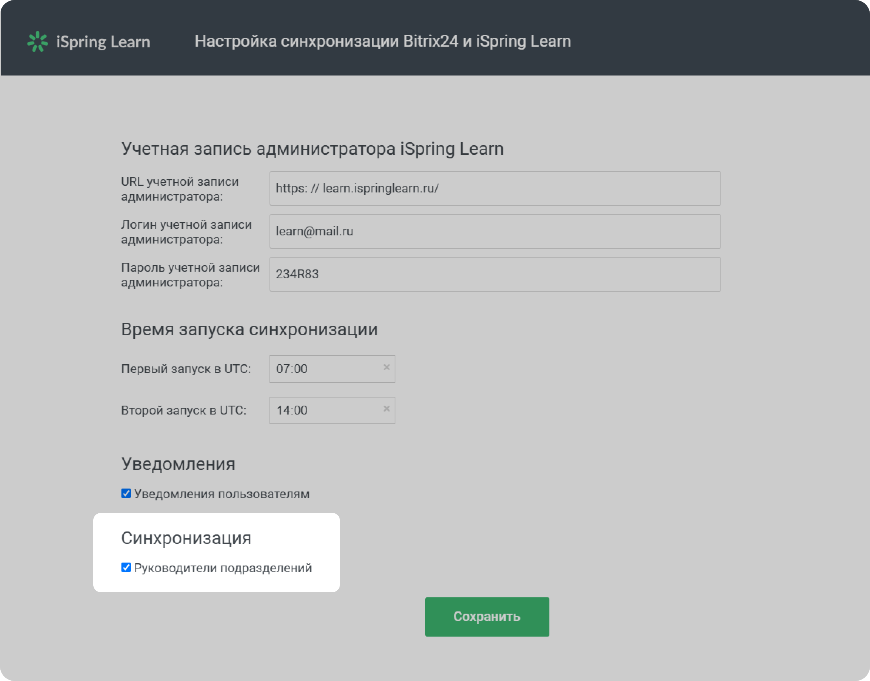This screenshot has height=681, width=870.
Task: Click the Уведомления section heading
Action: click(x=178, y=464)
